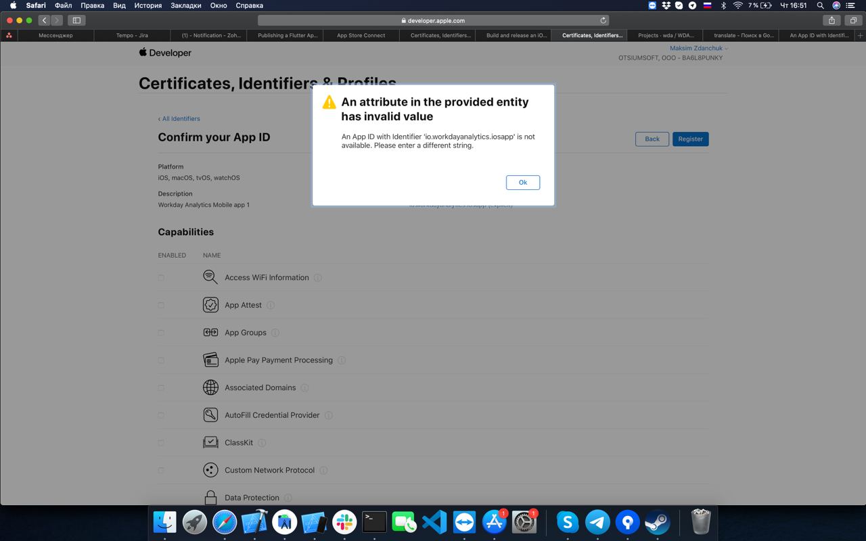Open Slack from the Dock

(344, 522)
